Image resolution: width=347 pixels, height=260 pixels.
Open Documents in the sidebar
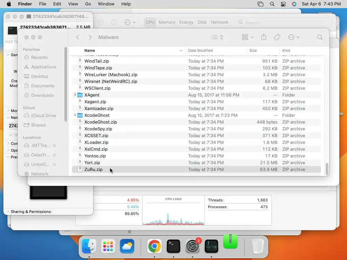click(39, 86)
